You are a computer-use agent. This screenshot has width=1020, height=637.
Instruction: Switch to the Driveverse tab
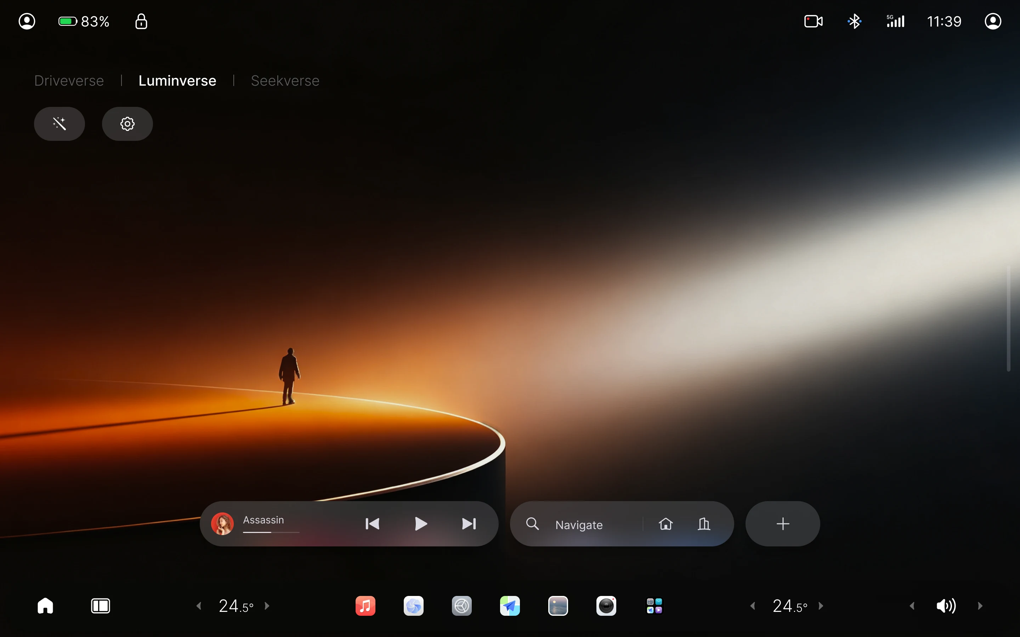tap(69, 80)
